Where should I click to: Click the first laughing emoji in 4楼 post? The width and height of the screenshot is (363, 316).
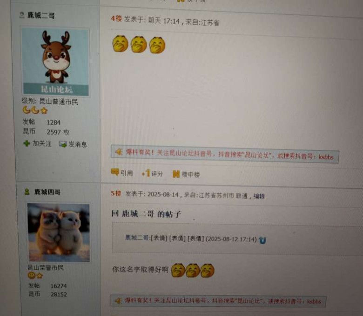point(121,44)
